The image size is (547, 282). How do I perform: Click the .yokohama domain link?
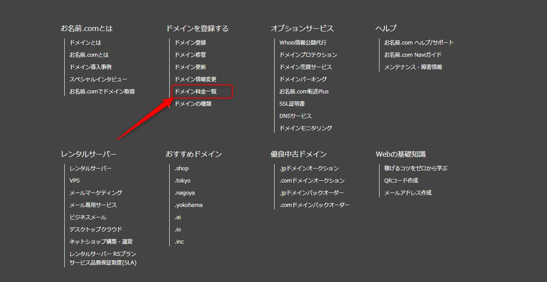coord(188,205)
